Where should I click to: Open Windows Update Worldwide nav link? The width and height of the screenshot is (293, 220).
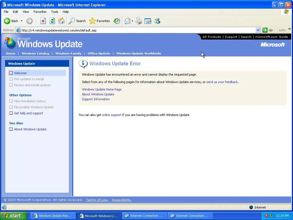[139, 53]
